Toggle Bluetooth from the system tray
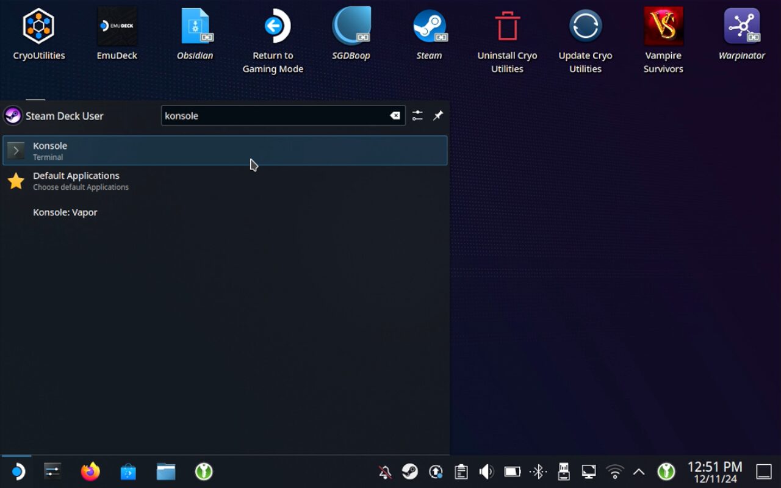The image size is (781, 488). 538,472
